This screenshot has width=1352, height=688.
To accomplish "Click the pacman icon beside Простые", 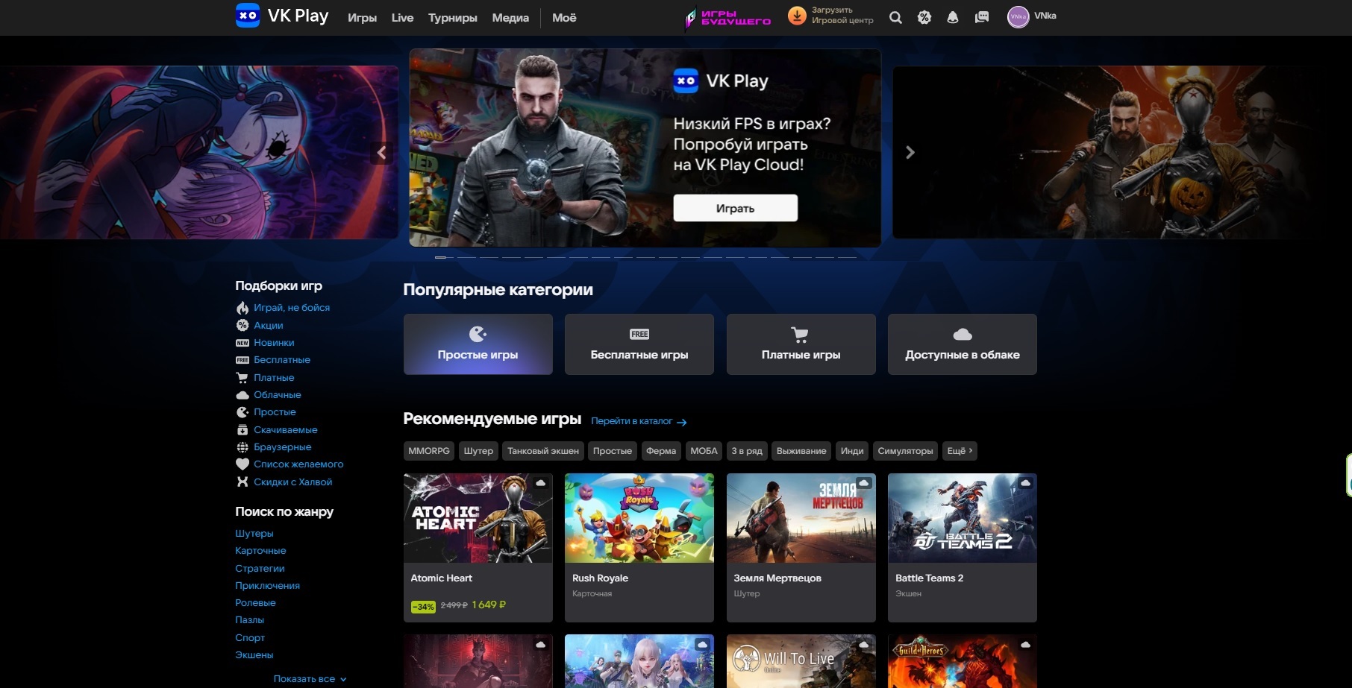I will coord(242,412).
